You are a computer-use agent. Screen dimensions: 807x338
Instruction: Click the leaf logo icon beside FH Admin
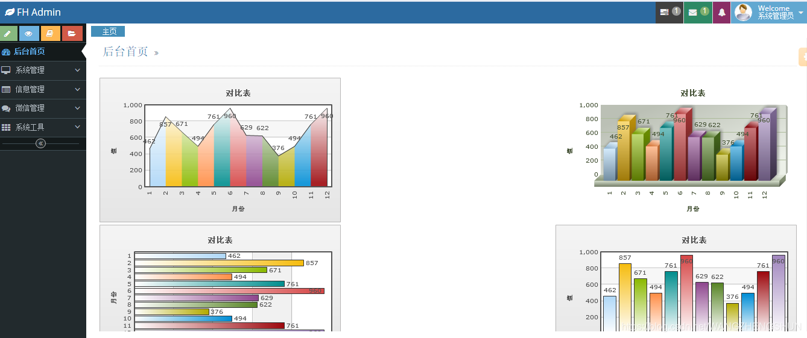pyautogui.click(x=10, y=12)
